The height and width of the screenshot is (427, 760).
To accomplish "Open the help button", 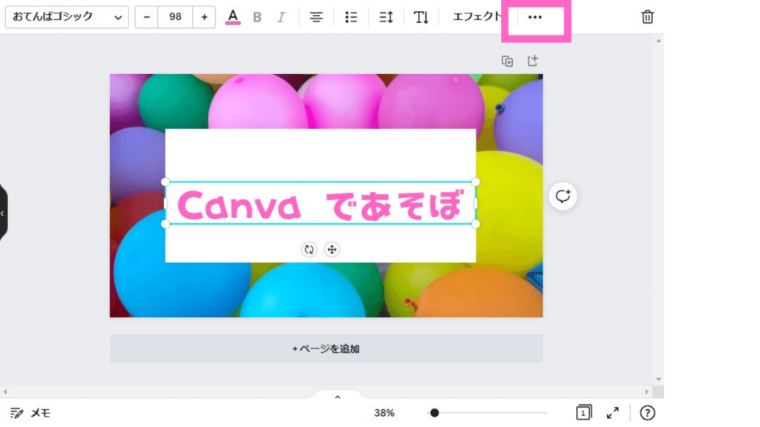I will pyautogui.click(x=647, y=413).
